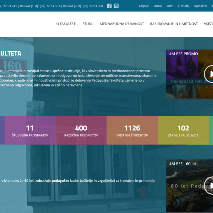Open the AIPS link
The height and width of the screenshot is (213, 213).
(170, 6)
